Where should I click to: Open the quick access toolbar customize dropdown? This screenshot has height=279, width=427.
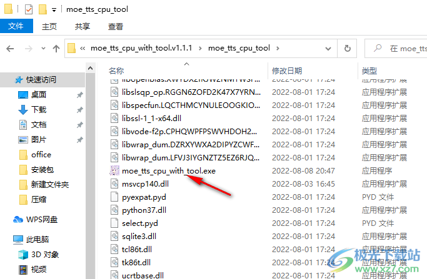(x=54, y=10)
